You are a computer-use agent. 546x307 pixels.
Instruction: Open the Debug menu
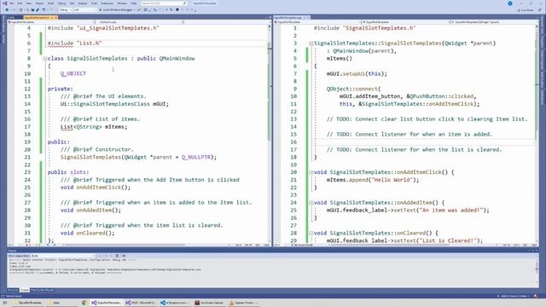(61, 3)
